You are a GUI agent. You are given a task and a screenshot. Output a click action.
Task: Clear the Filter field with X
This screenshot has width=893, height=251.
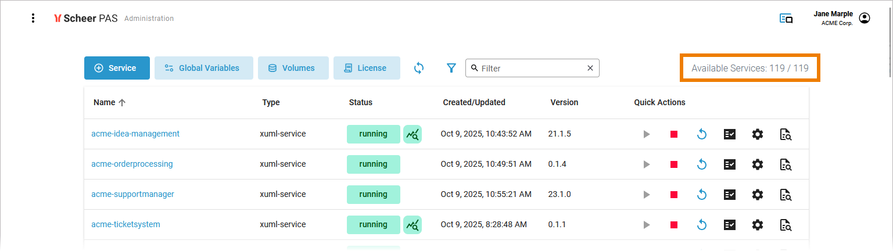point(590,68)
